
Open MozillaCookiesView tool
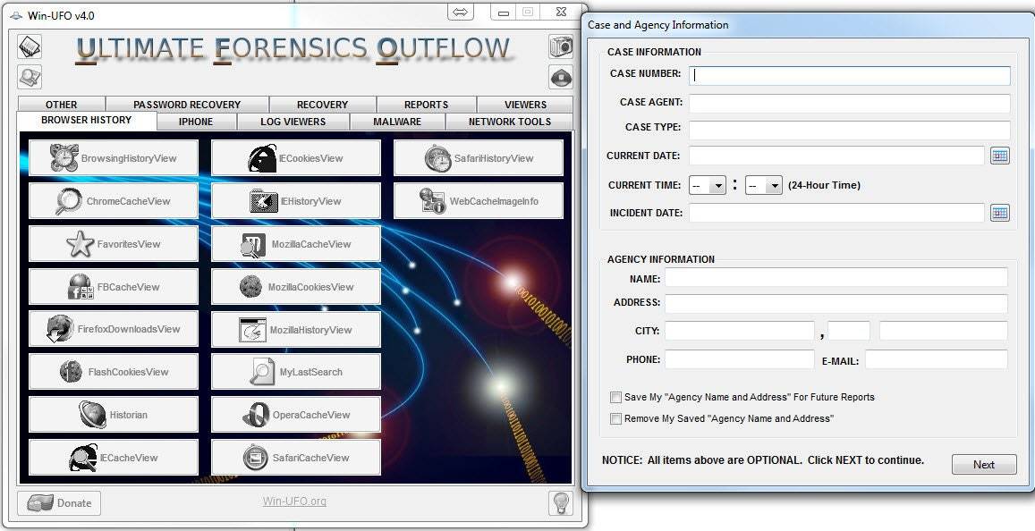click(x=296, y=286)
